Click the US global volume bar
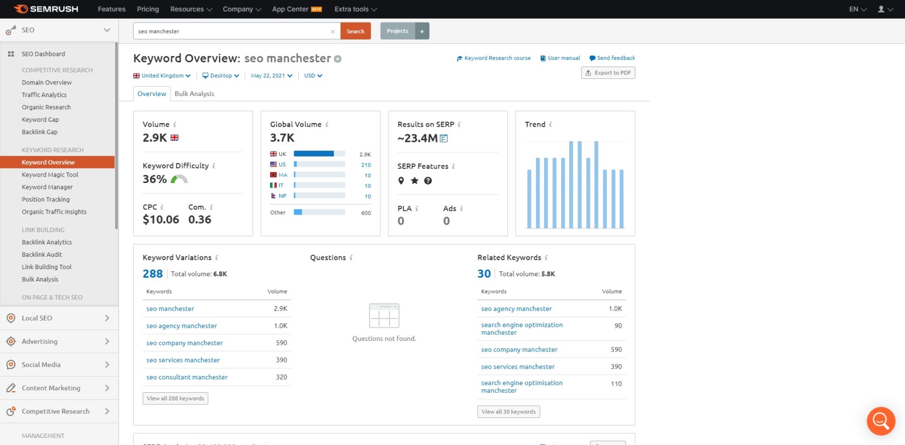The height and width of the screenshot is (445, 905). pyautogui.click(x=319, y=164)
